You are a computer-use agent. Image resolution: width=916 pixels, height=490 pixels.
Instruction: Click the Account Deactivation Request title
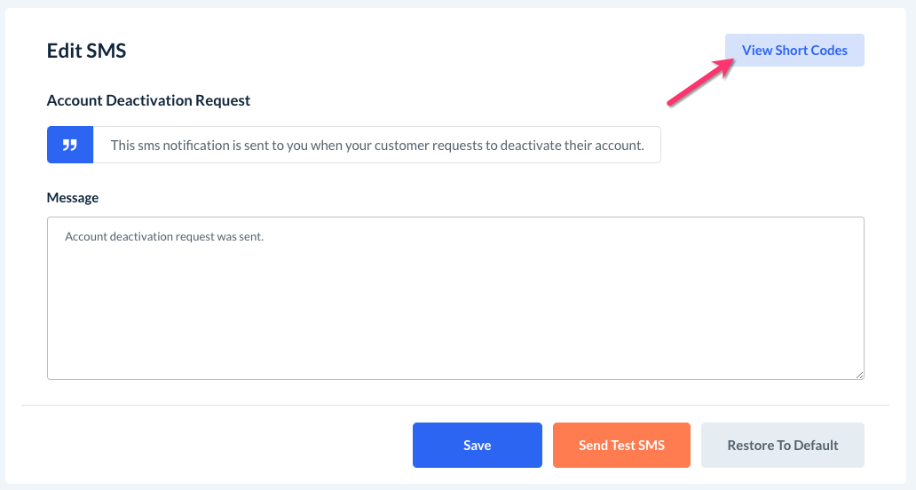(x=148, y=100)
